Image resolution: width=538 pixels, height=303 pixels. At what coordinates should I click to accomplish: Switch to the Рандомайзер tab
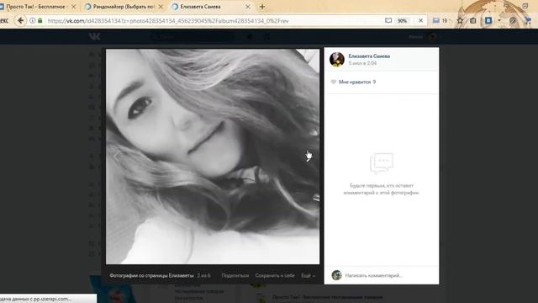[124, 7]
